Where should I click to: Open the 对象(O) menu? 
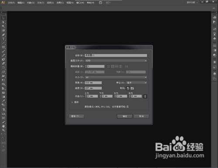pos(31,3)
